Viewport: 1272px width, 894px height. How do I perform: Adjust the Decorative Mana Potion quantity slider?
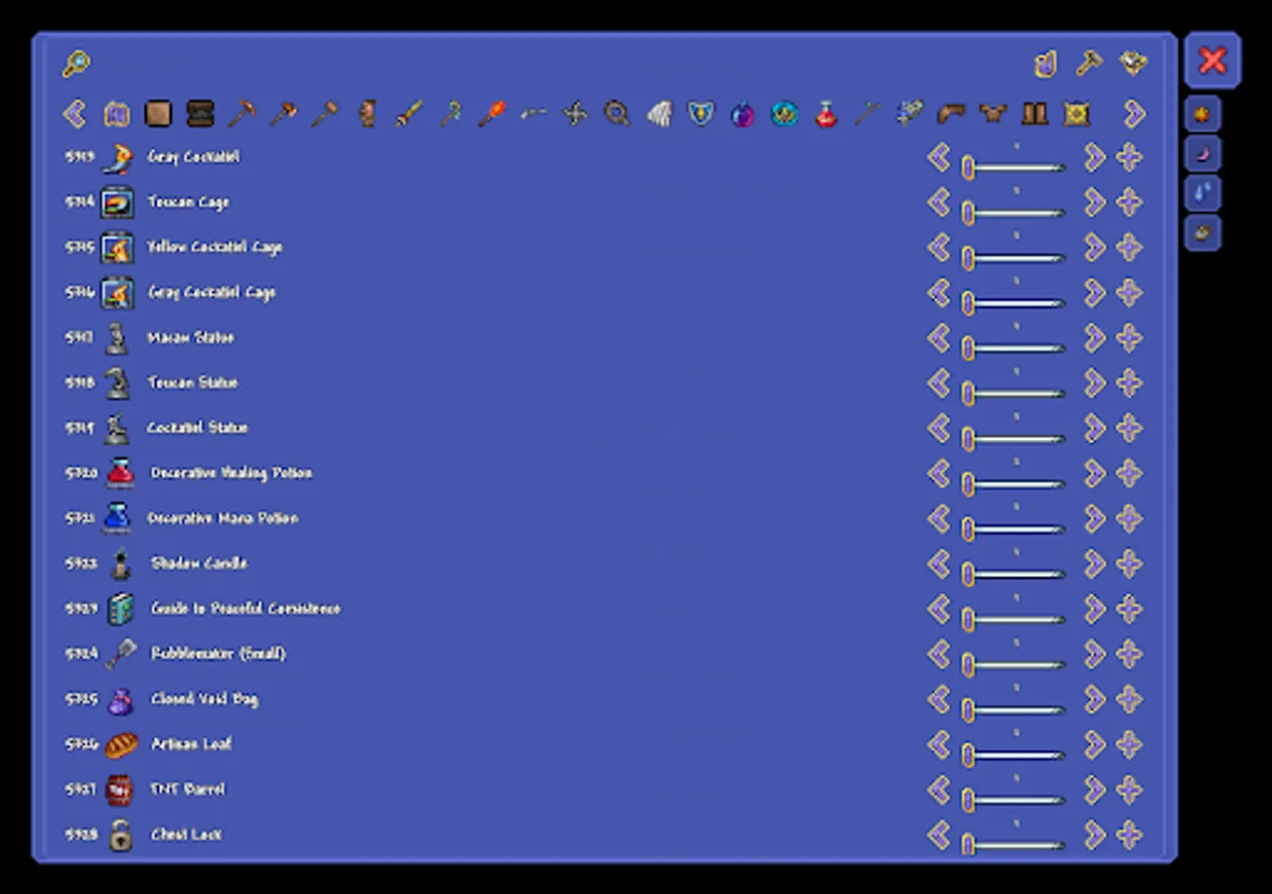click(1014, 527)
